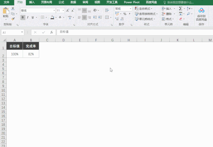Viewport: 213px width, 147px height.
Task: Toggle bold formatting
Action: 23,17
